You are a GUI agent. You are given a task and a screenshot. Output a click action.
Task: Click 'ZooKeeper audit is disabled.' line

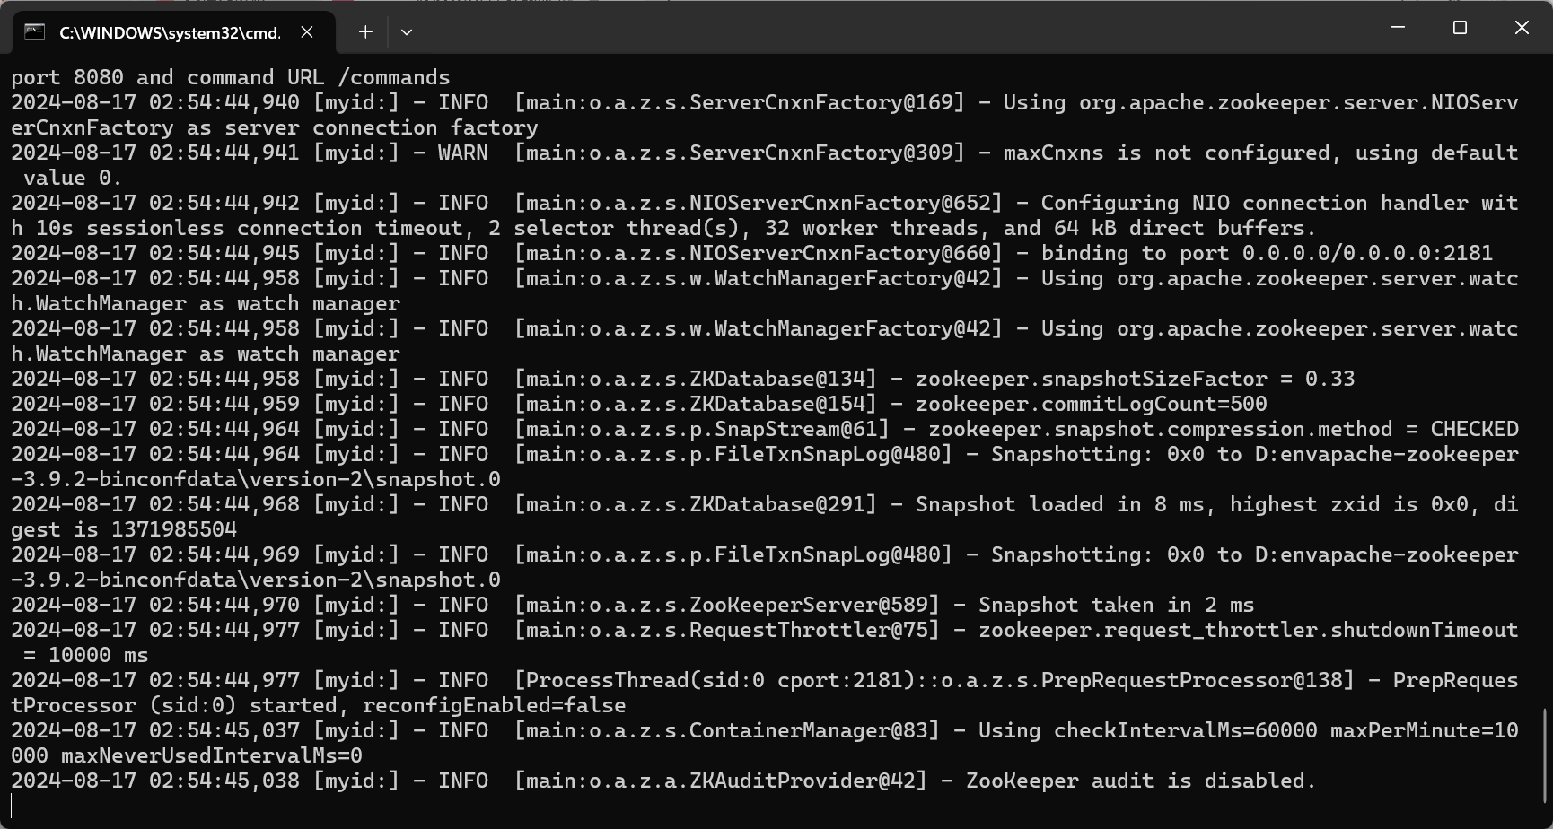(1140, 781)
